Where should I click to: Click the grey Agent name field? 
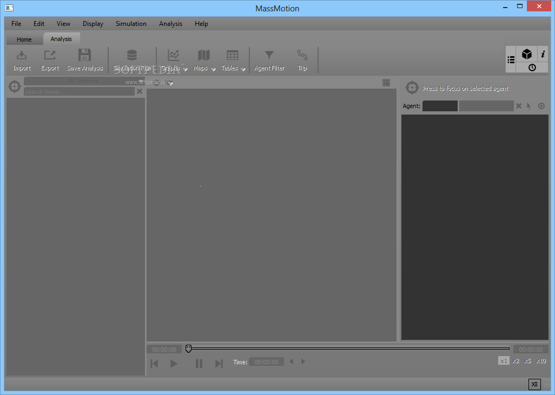486,106
